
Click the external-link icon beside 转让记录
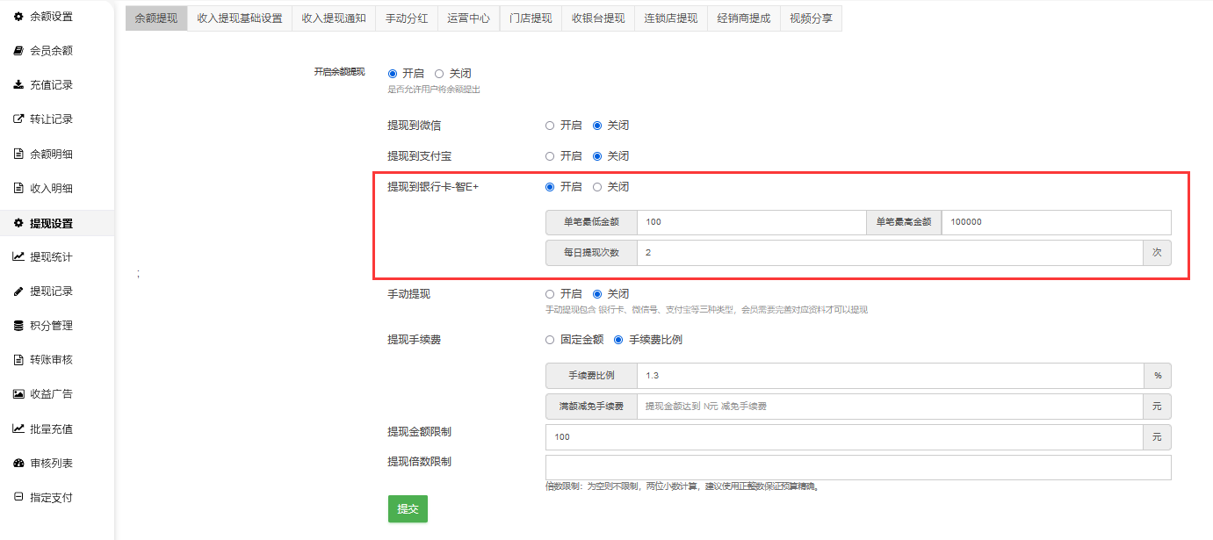[x=18, y=119]
